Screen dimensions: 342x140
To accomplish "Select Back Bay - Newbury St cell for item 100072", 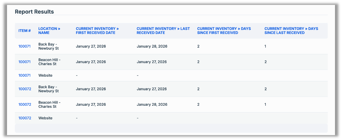I will coord(48,89).
